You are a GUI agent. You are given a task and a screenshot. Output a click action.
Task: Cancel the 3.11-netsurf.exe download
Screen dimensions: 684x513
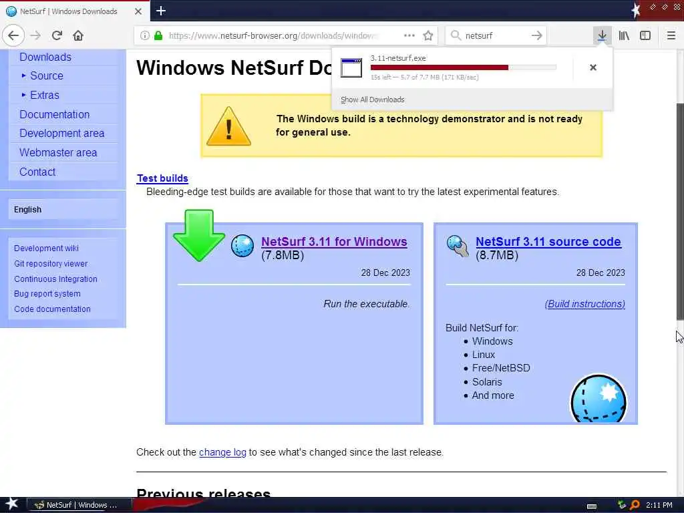tap(593, 67)
